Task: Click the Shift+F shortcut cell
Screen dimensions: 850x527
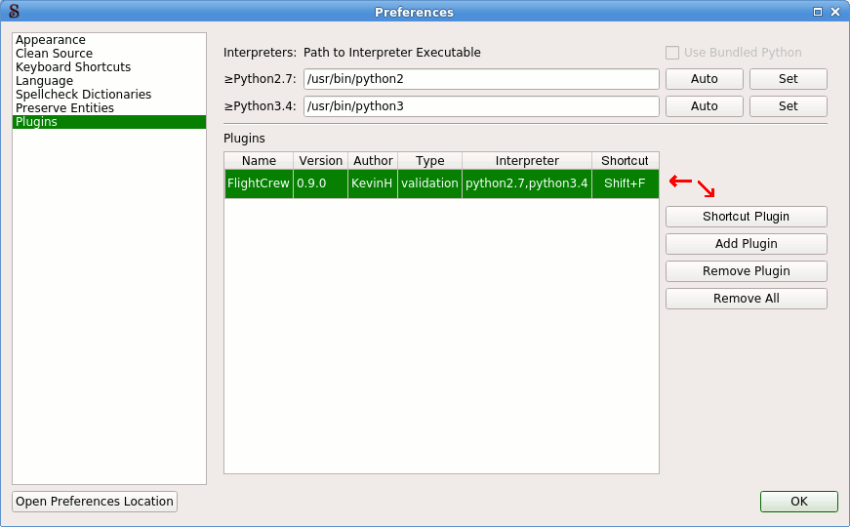Action: coord(625,183)
